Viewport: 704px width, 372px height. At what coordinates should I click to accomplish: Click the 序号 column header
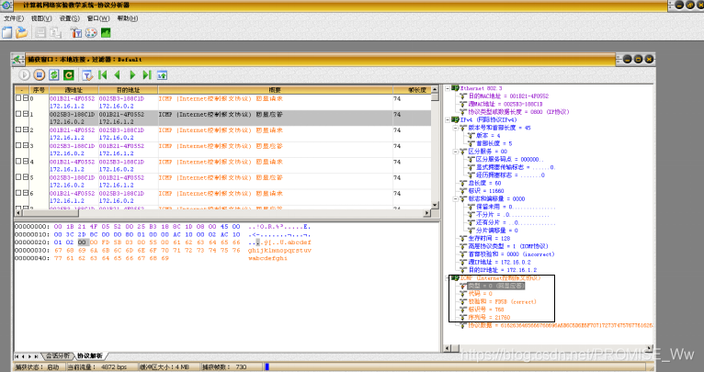(x=39, y=90)
